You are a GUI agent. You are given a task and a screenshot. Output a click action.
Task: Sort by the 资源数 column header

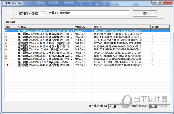point(160,27)
